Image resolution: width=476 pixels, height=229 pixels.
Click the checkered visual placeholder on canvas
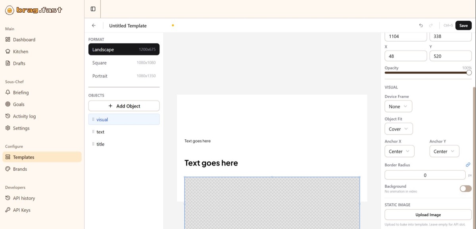click(x=272, y=203)
